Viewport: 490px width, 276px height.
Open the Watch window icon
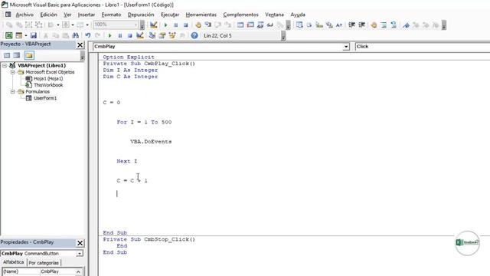(x=260, y=25)
